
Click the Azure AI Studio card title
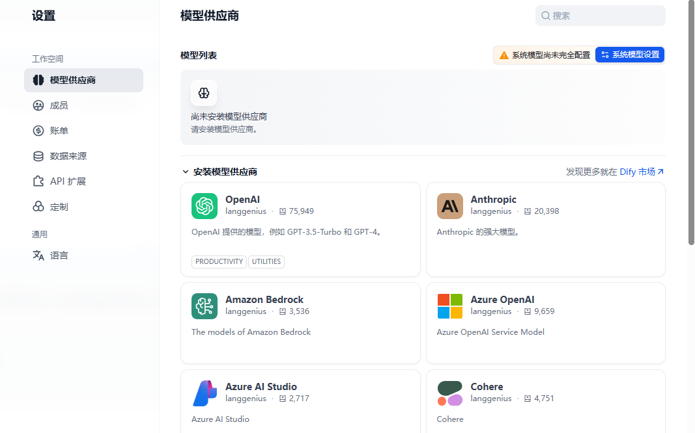261,387
